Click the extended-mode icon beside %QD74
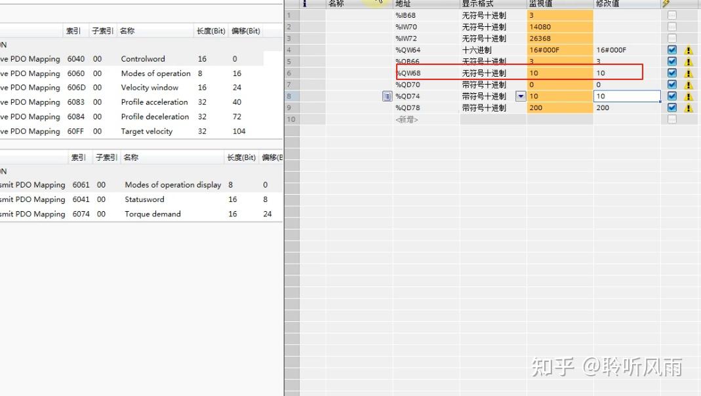 point(387,96)
